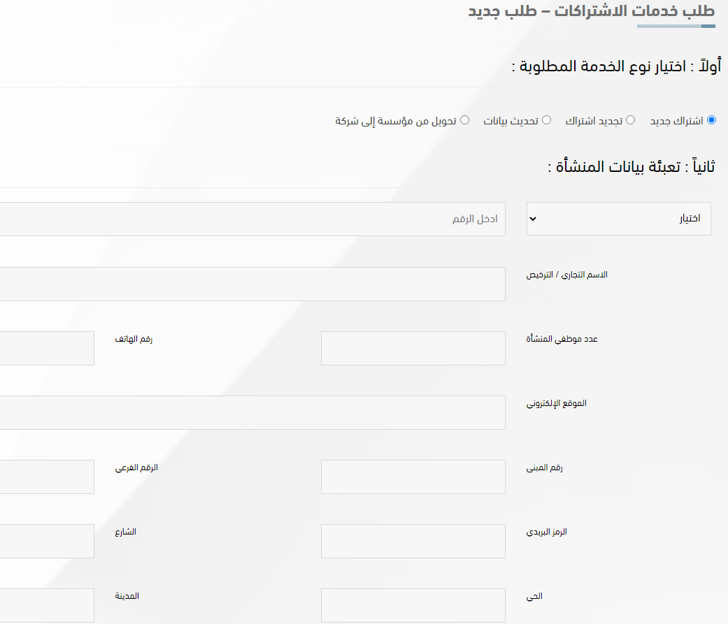728x624 pixels.
Task: Focus the الاسم التجاري / الترخيص text box
Action: pyautogui.click(x=252, y=284)
